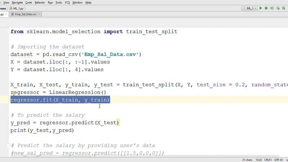
Task: Click the 'X = dataset.iloc' line
Action: pyautogui.click(x=60, y=62)
